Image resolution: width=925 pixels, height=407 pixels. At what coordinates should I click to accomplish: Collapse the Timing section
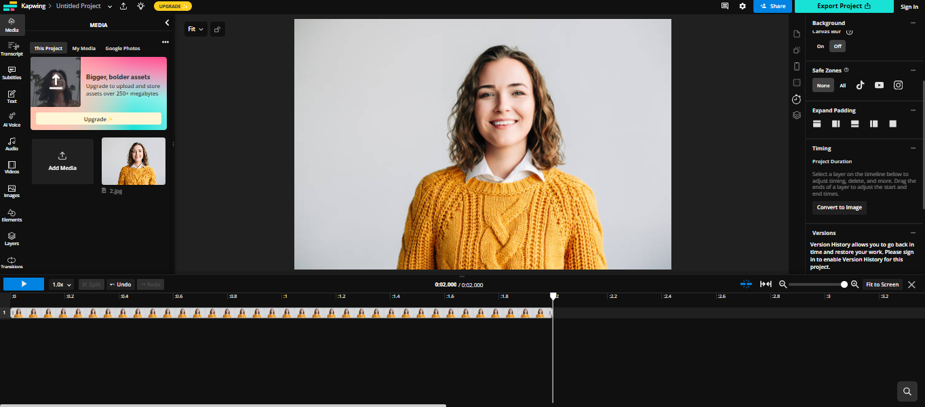[913, 148]
